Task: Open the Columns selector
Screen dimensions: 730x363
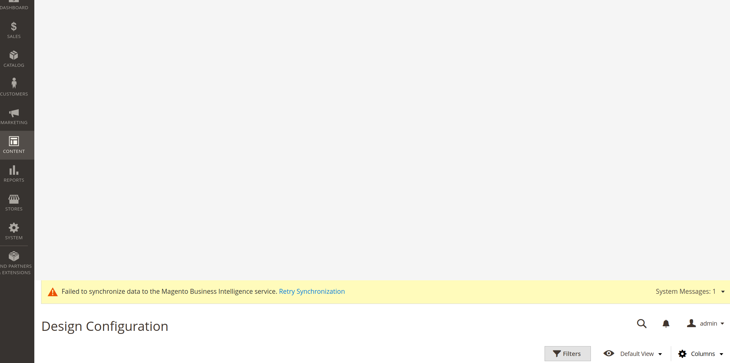Action: [701, 354]
